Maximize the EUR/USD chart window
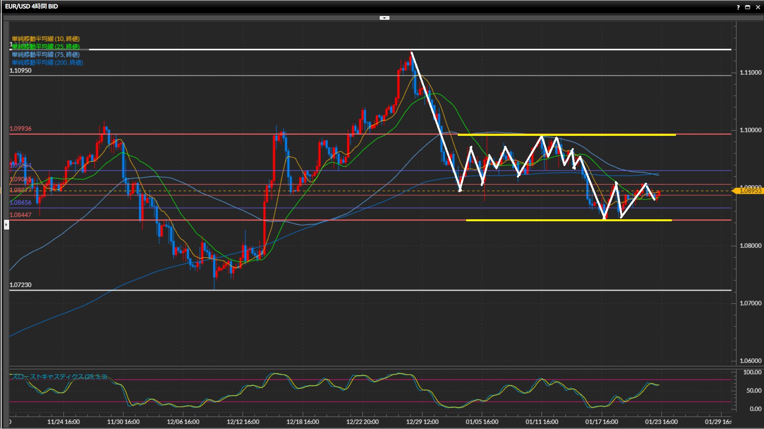The image size is (764, 429). [x=748, y=7]
